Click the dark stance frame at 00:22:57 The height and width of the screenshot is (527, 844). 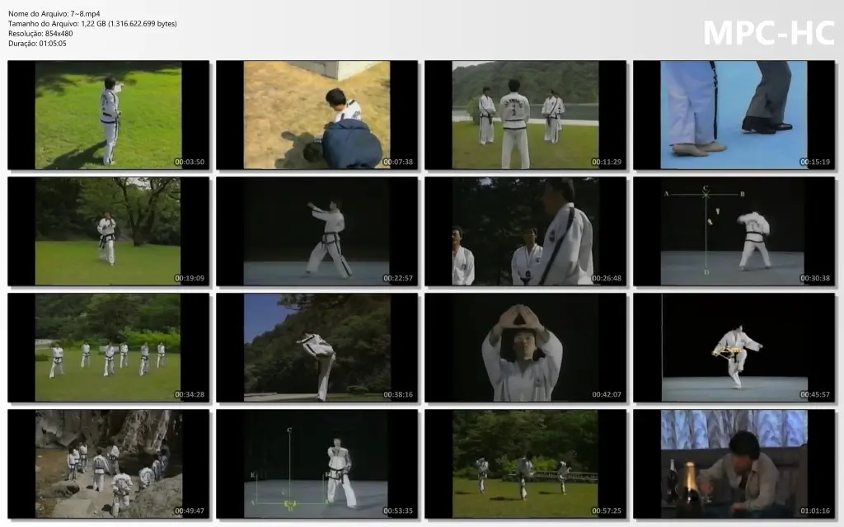click(317, 231)
